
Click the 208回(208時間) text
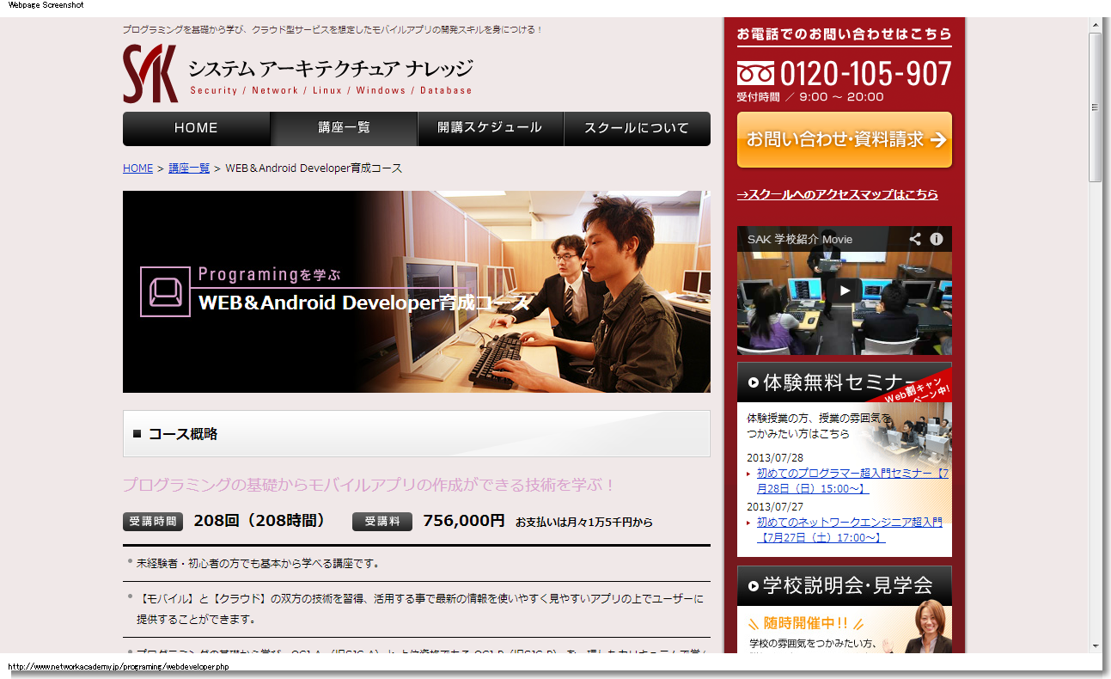pyautogui.click(x=260, y=521)
